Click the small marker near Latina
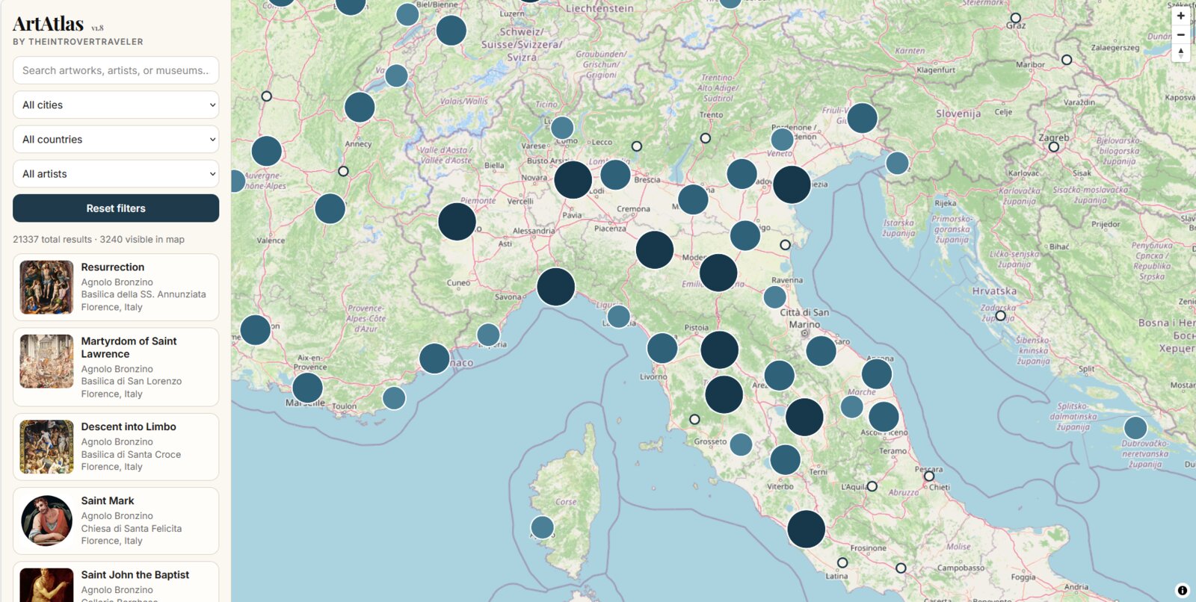 coord(842,562)
